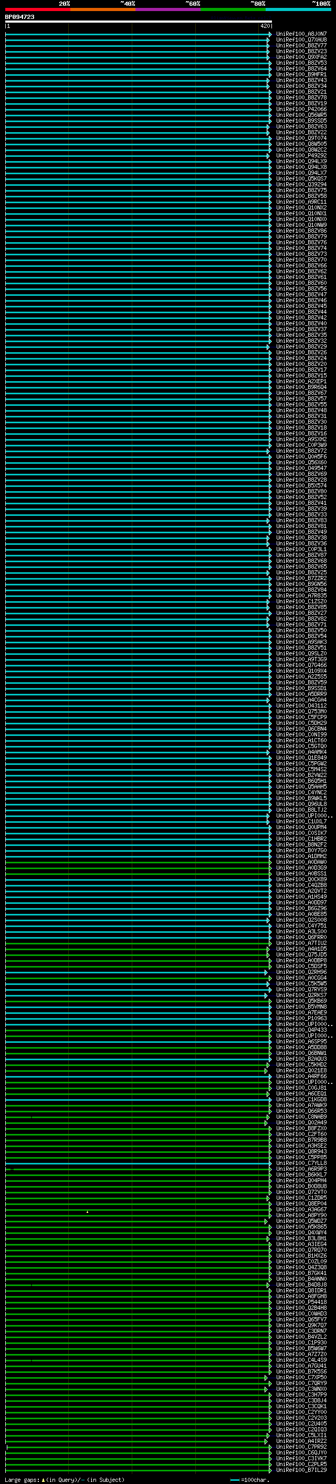Screen dimensions: 336x1484
Task: Click the orange ~40% identity legend segment
Action: [x=103, y=10]
